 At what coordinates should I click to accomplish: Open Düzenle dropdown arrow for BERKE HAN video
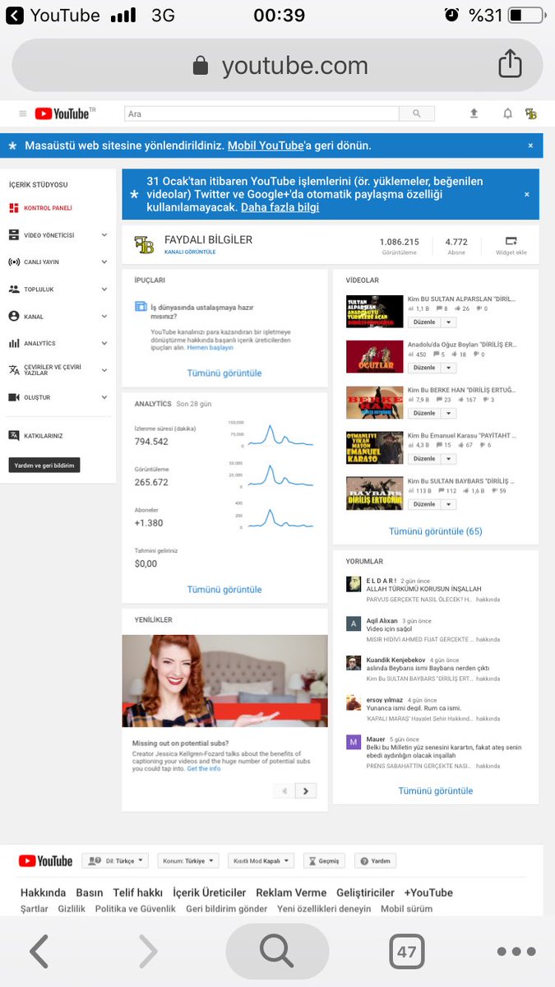(448, 413)
